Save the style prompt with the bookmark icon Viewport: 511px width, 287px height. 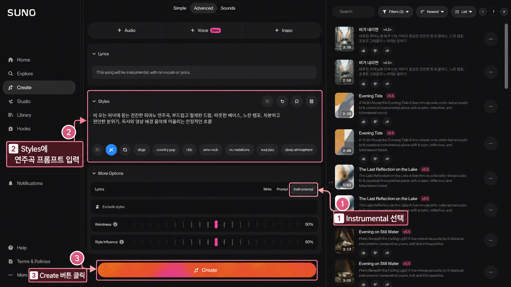point(297,101)
